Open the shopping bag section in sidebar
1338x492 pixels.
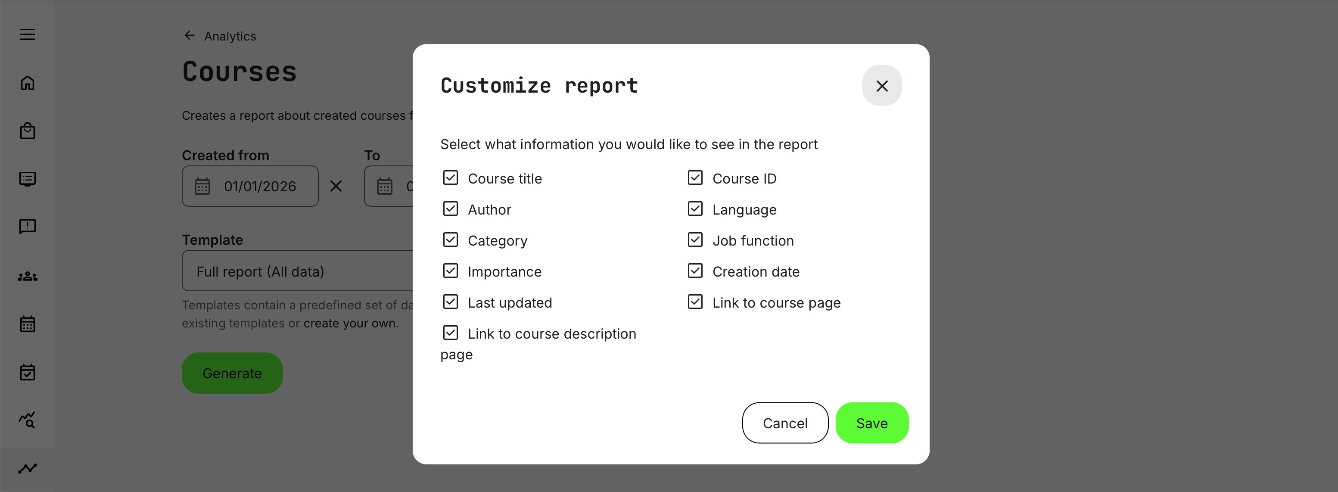pyautogui.click(x=28, y=131)
